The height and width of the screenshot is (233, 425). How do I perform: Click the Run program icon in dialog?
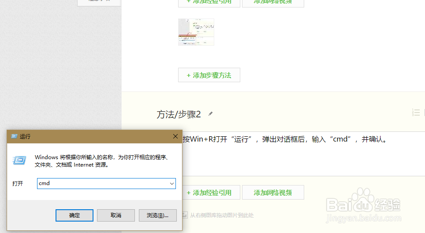coord(19,160)
